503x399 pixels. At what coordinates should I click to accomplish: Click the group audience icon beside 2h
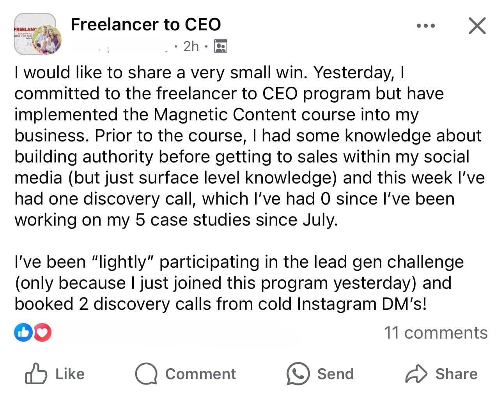[221, 46]
